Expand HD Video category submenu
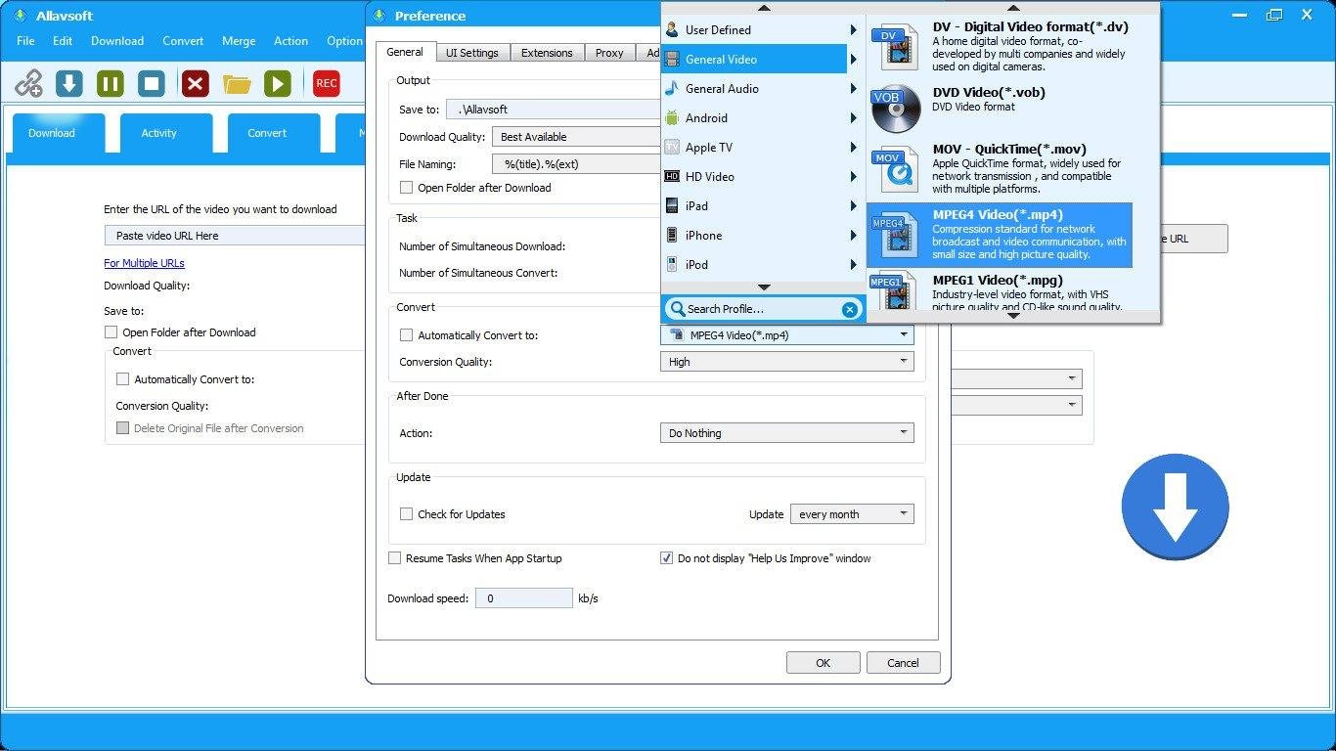The width and height of the screenshot is (1336, 751). [853, 177]
